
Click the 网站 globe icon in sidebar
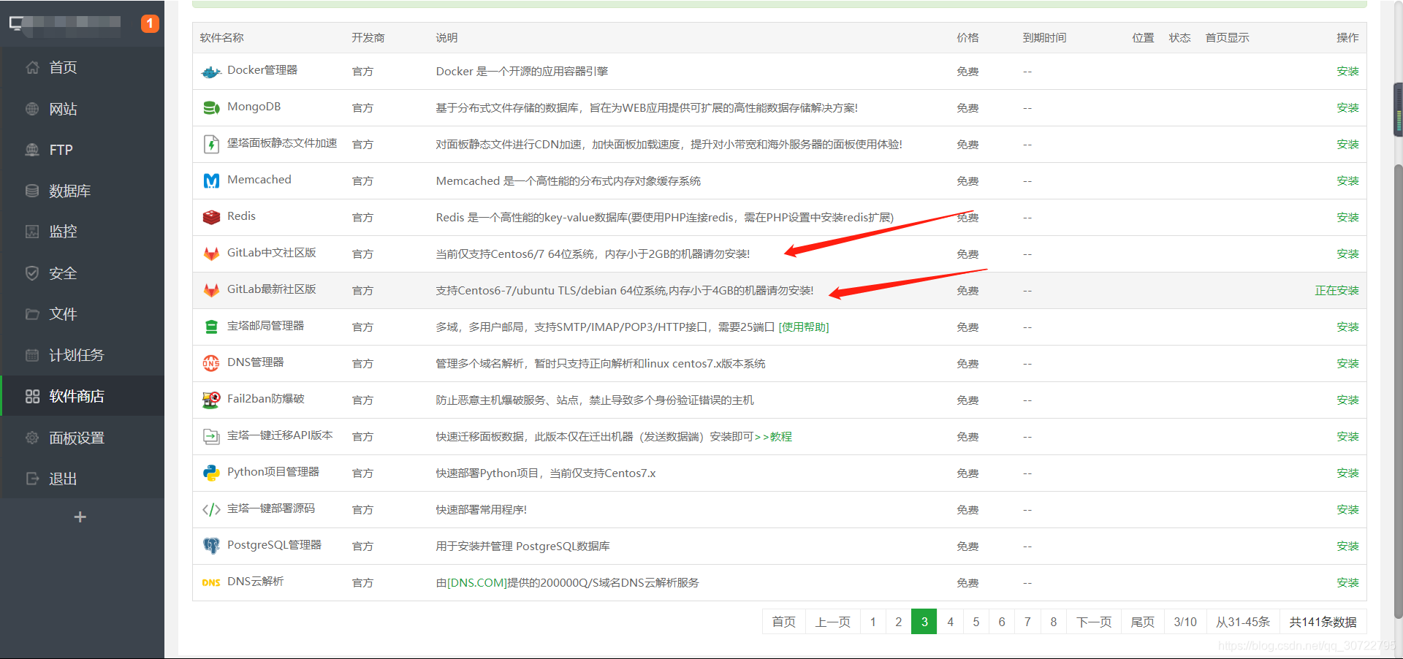pos(32,109)
